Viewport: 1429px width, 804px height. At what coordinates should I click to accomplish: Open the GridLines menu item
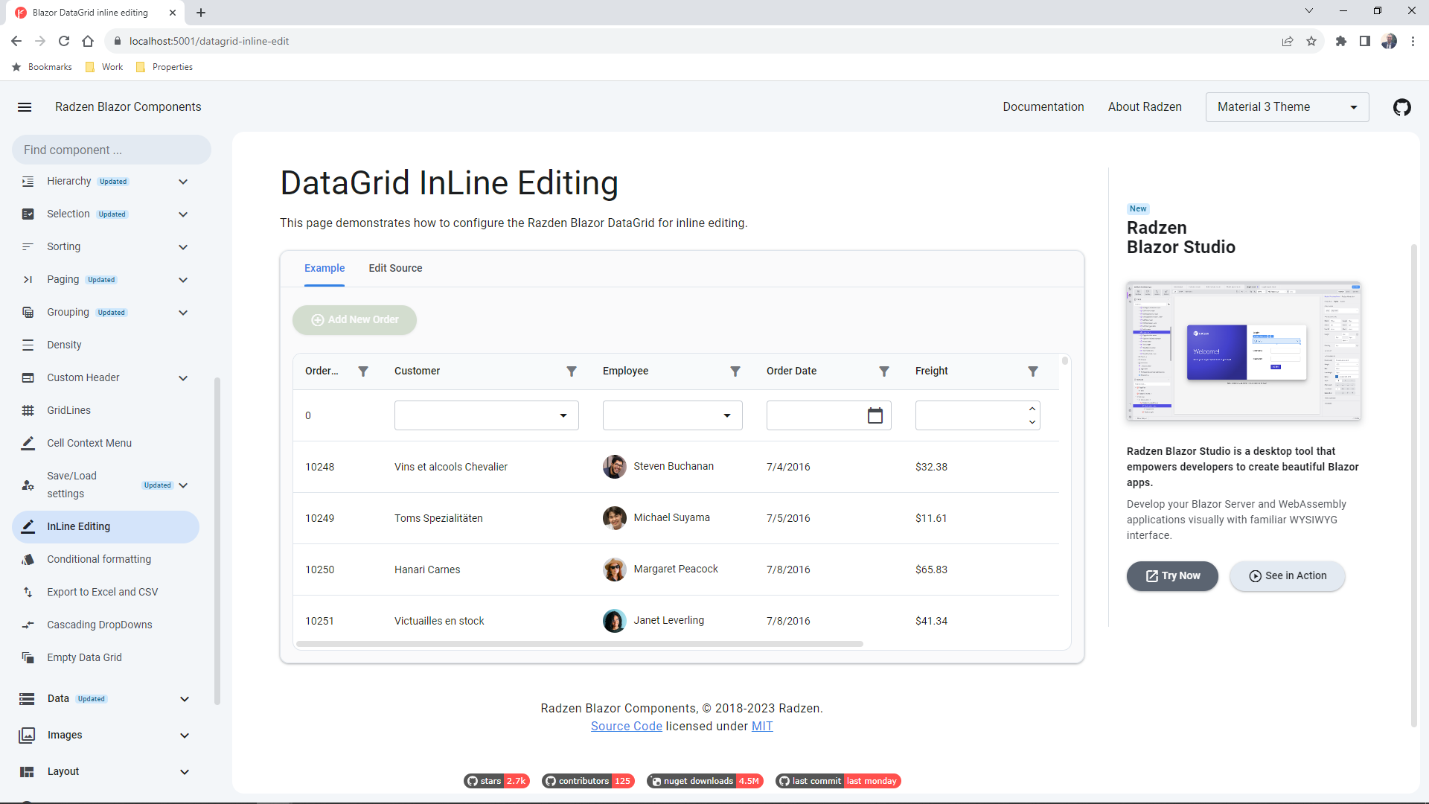[x=106, y=411]
